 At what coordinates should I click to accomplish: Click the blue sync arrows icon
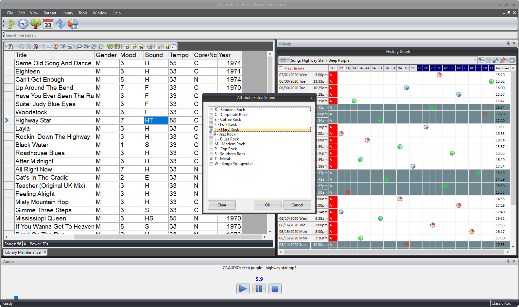61,24
